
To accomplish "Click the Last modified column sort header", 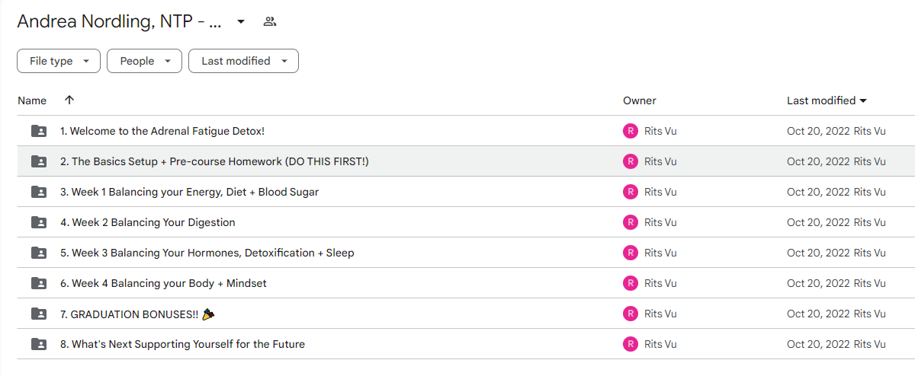I will [827, 100].
